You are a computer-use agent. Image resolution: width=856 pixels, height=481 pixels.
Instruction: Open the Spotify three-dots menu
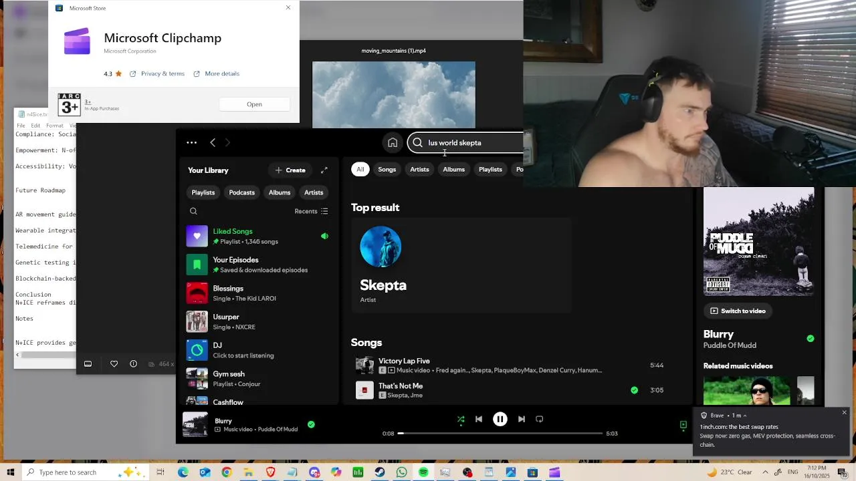192,142
